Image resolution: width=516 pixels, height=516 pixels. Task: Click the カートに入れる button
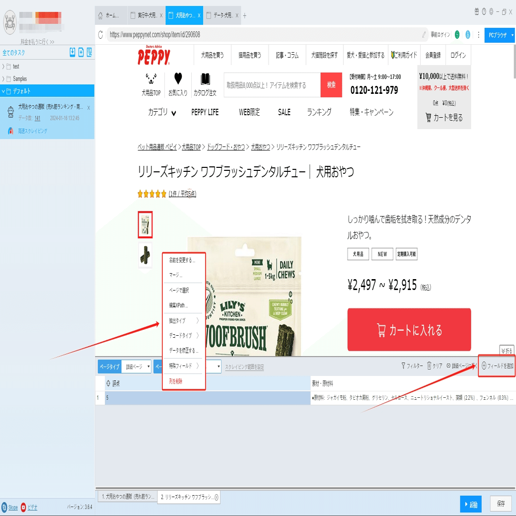(409, 330)
